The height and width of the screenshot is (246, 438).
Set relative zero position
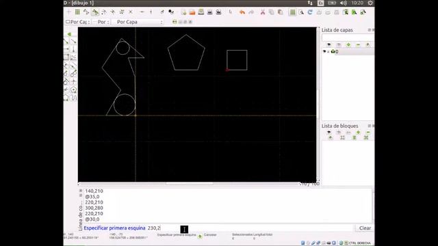(162, 12)
